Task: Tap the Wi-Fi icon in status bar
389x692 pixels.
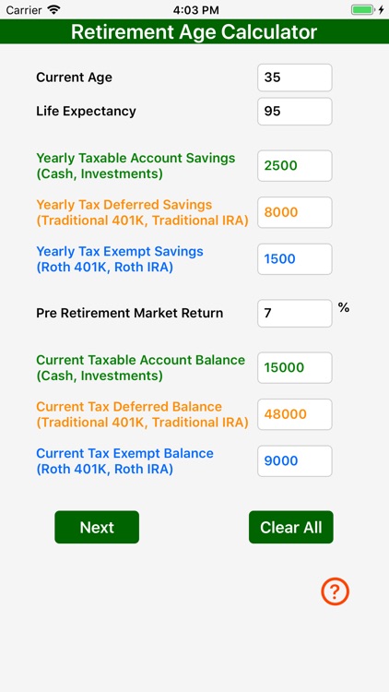Action: [53, 10]
